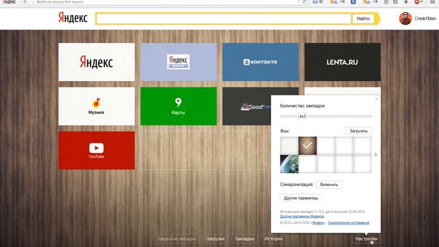
Task: Open the ВКонтакте bookmark tile
Action: (261, 62)
